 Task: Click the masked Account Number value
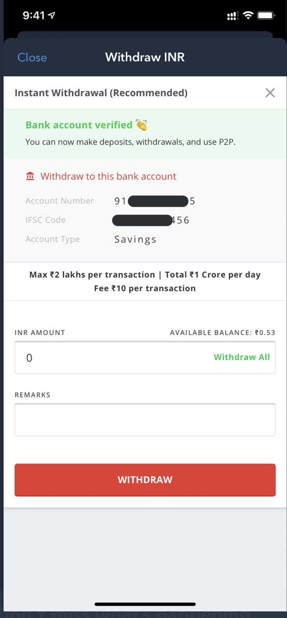155,201
